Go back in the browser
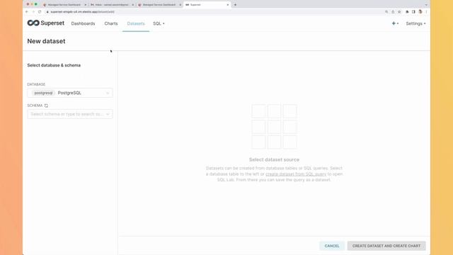453x255 pixels. [27, 12]
